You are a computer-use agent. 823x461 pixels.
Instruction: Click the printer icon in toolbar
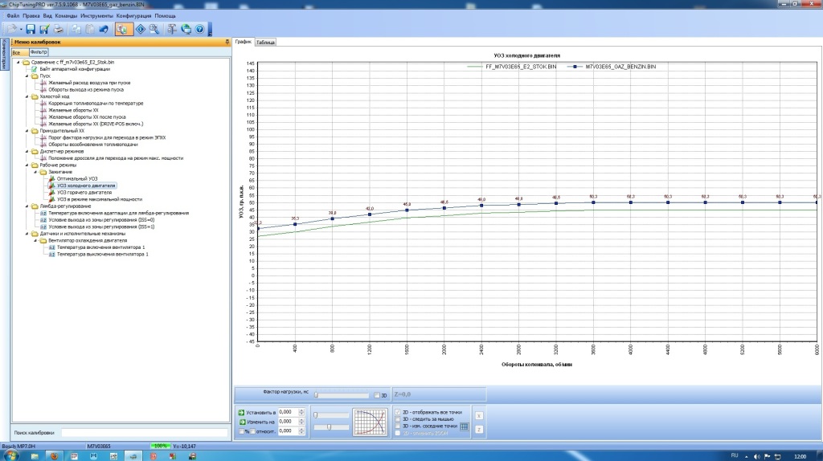59,30
